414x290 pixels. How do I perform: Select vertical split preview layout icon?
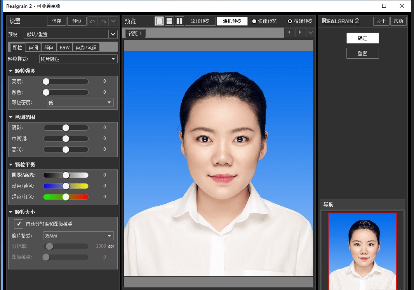pyautogui.click(x=179, y=21)
